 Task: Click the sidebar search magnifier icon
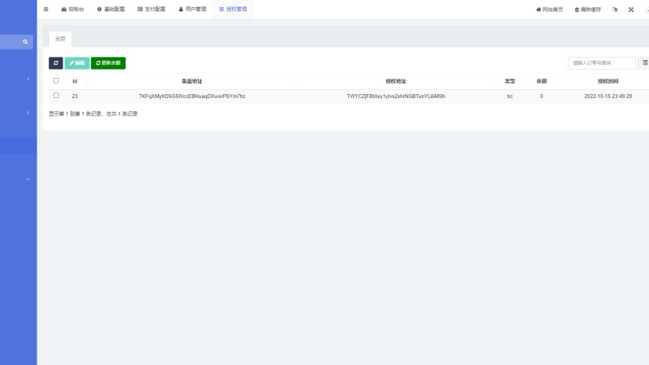[25, 42]
